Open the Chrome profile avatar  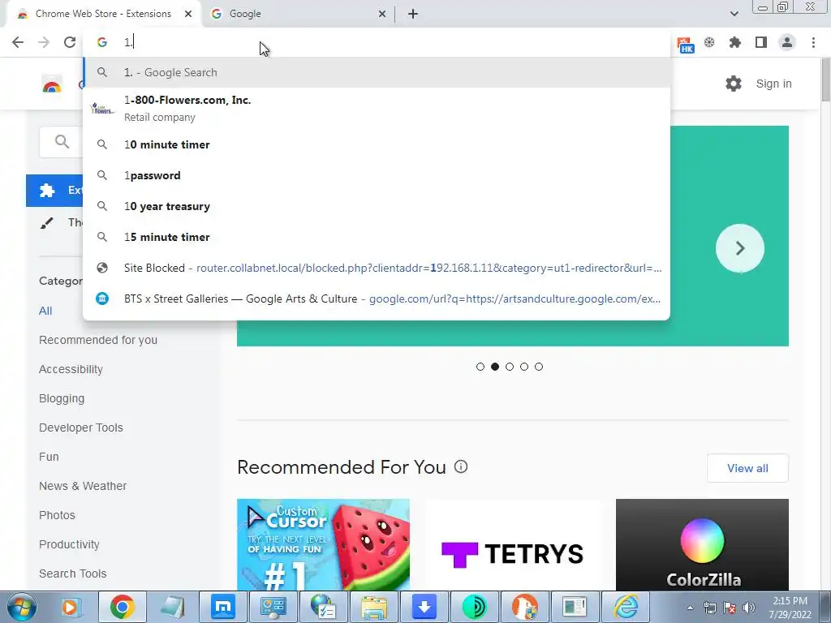[x=787, y=42]
